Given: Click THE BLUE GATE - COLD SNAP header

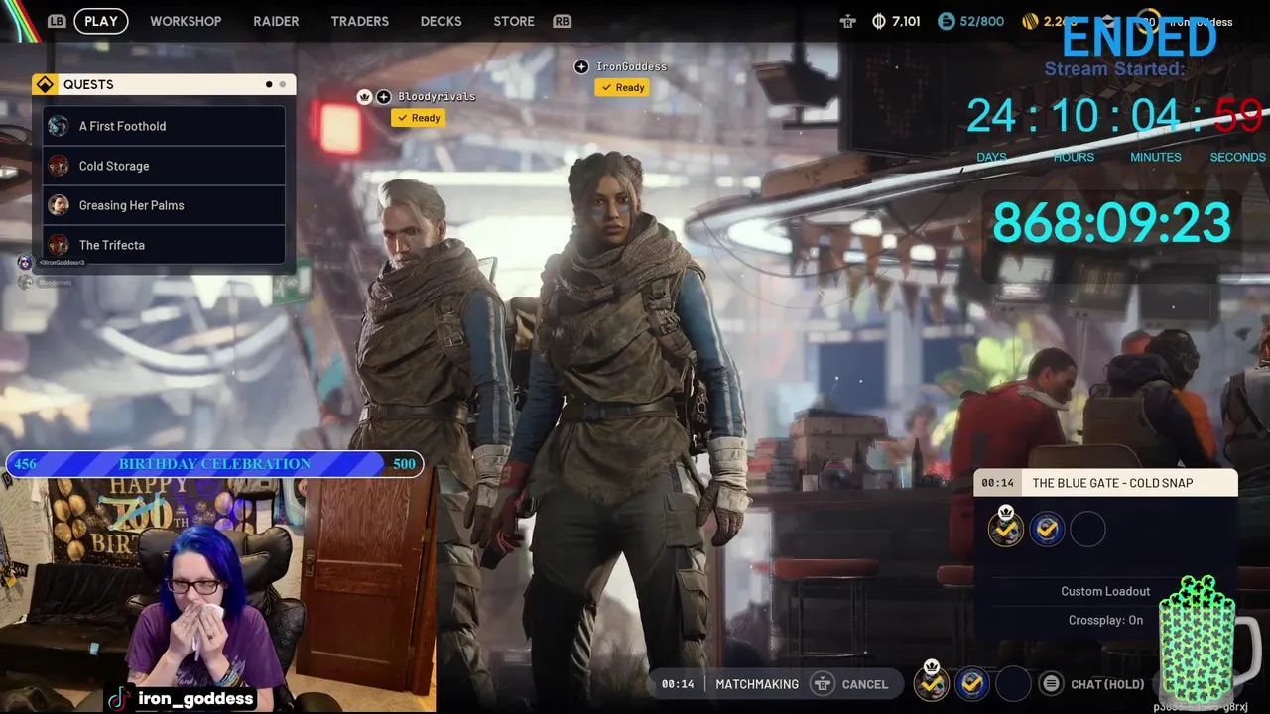Looking at the screenshot, I should [x=1112, y=483].
